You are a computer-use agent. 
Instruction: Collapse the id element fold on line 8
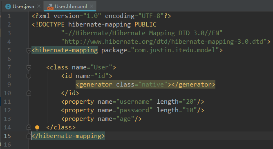click(29, 76)
